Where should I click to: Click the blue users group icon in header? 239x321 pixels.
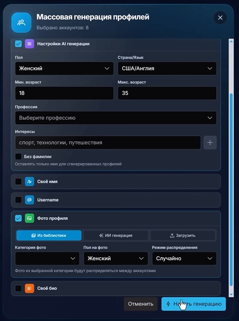click(x=21, y=22)
